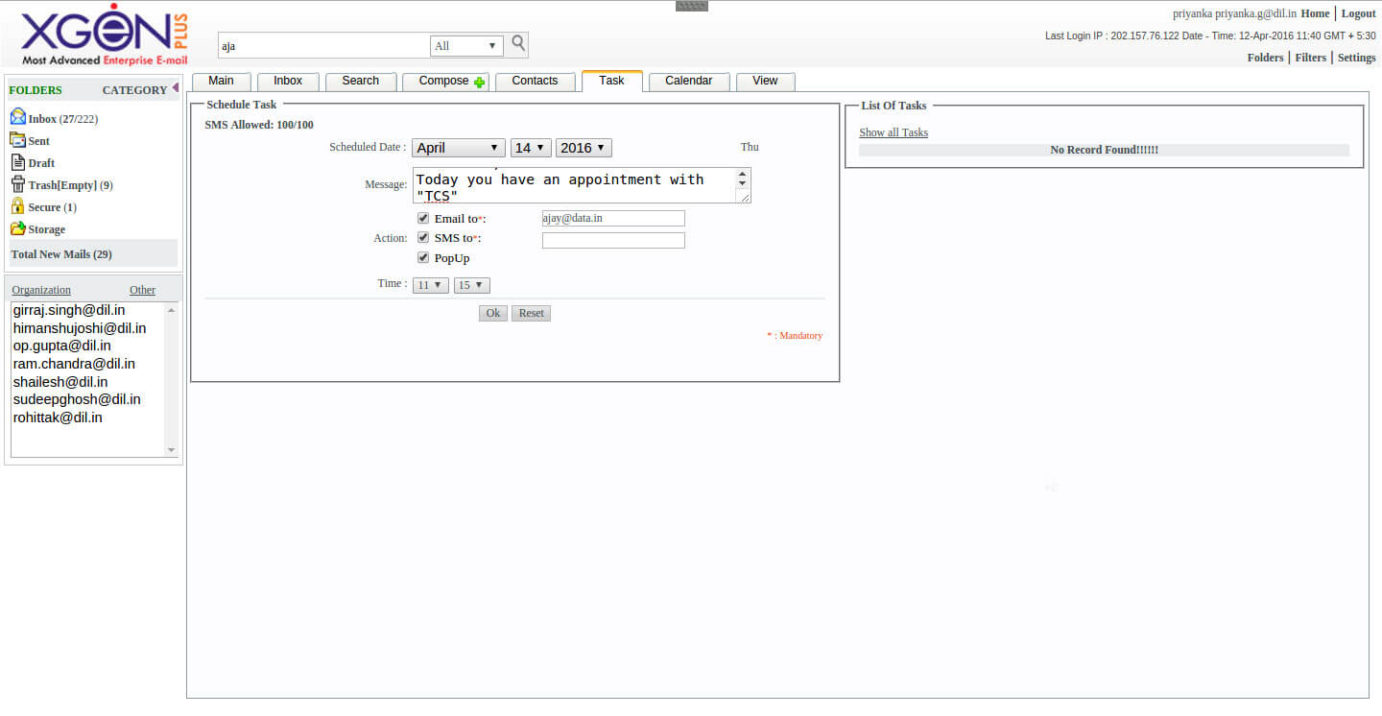1382x716 pixels.
Task: Click the SMS to input field
Action: point(613,240)
